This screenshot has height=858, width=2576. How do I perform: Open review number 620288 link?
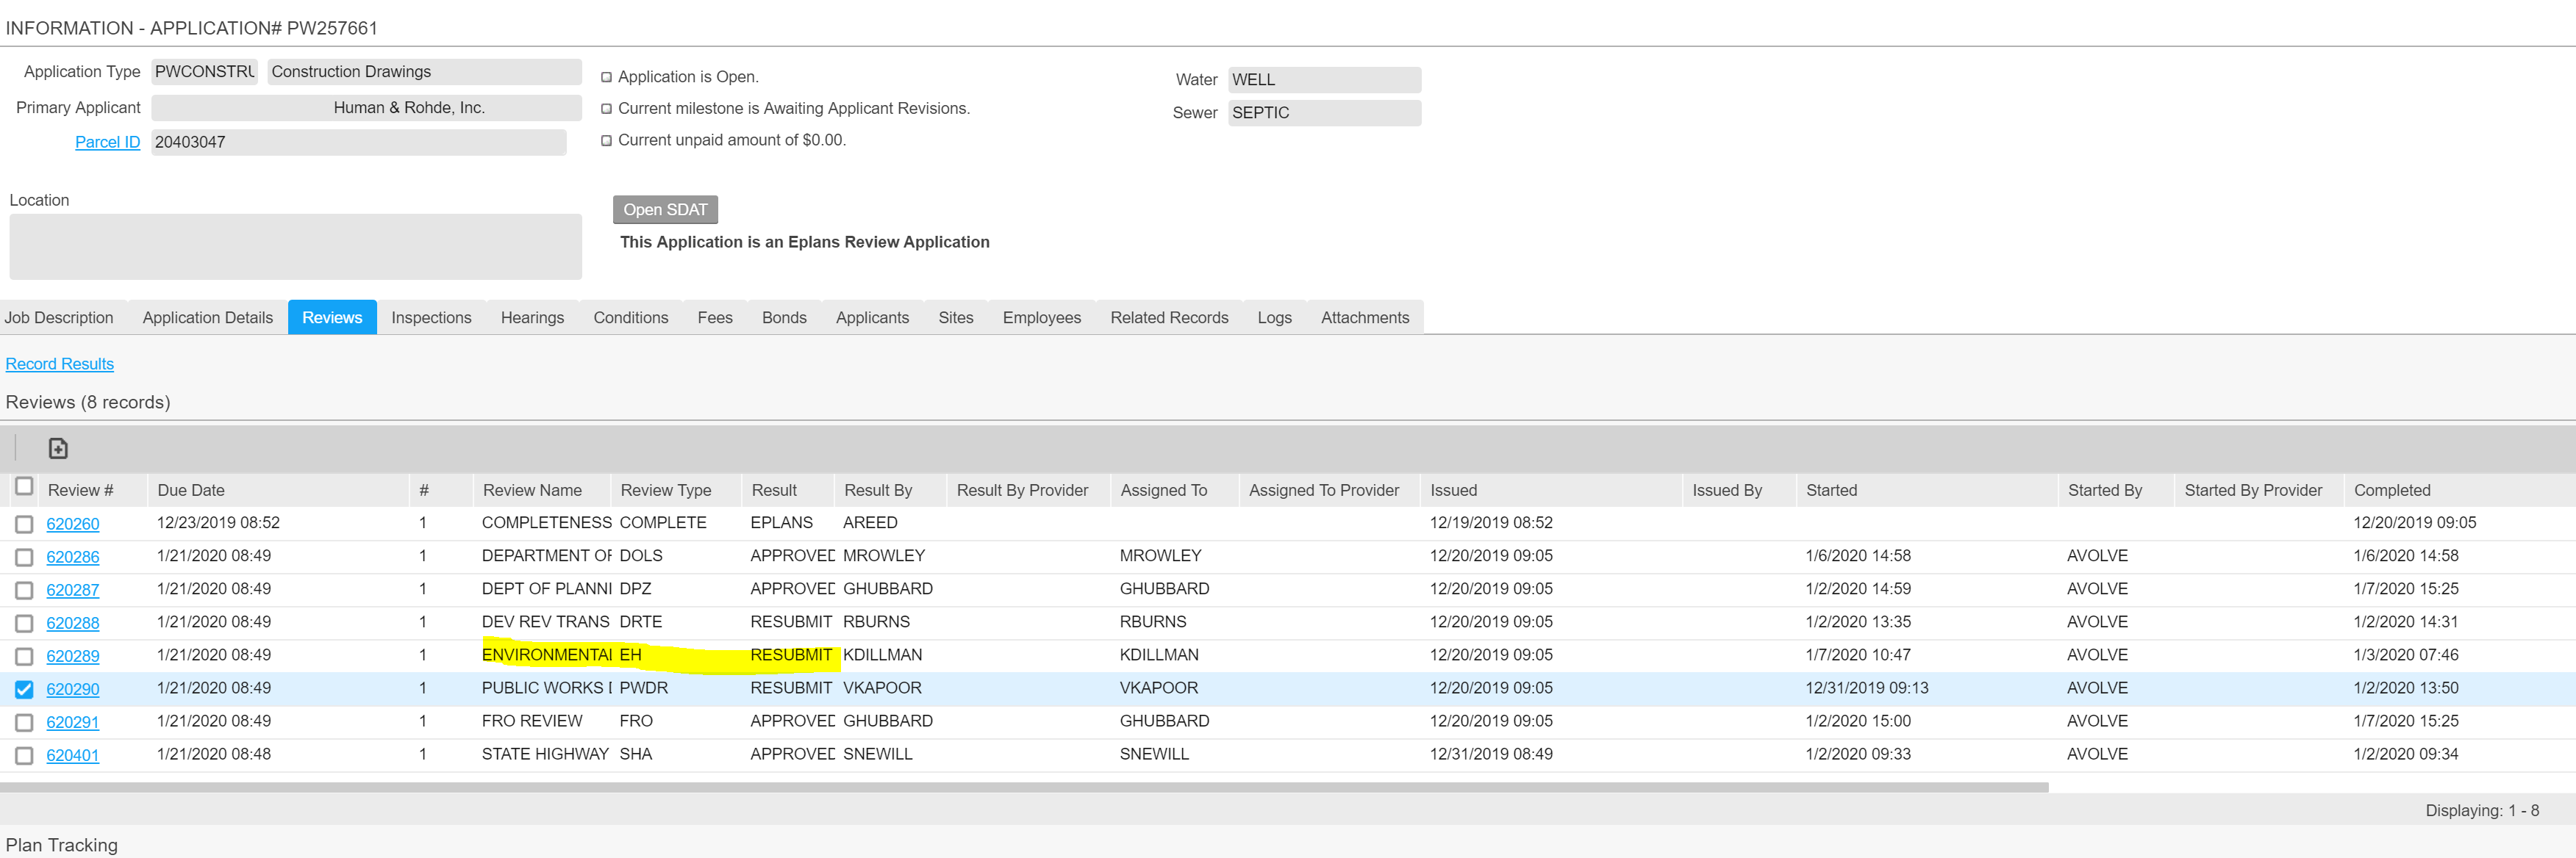73,623
